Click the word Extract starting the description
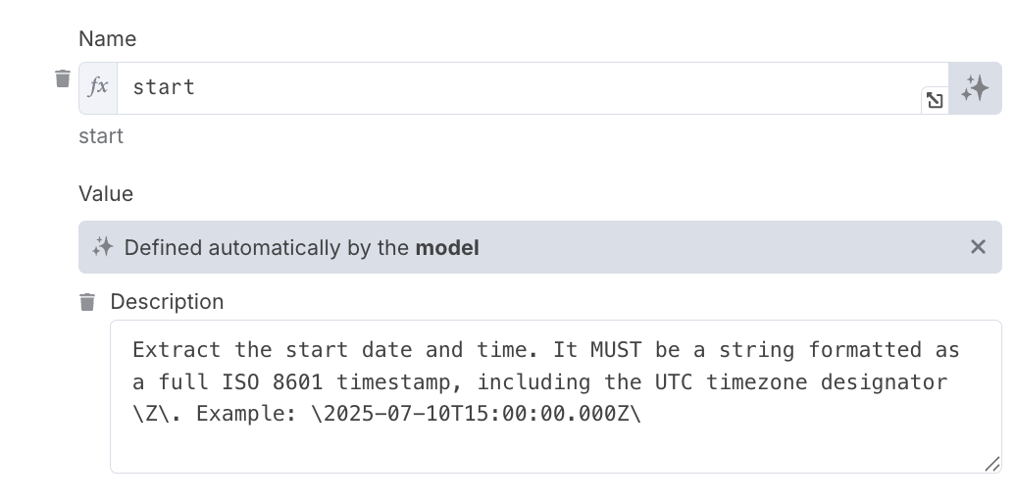 point(177,350)
